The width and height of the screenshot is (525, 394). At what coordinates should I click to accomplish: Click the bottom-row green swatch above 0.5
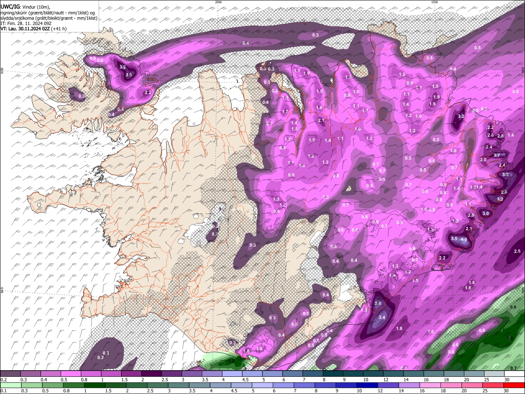[52, 385]
